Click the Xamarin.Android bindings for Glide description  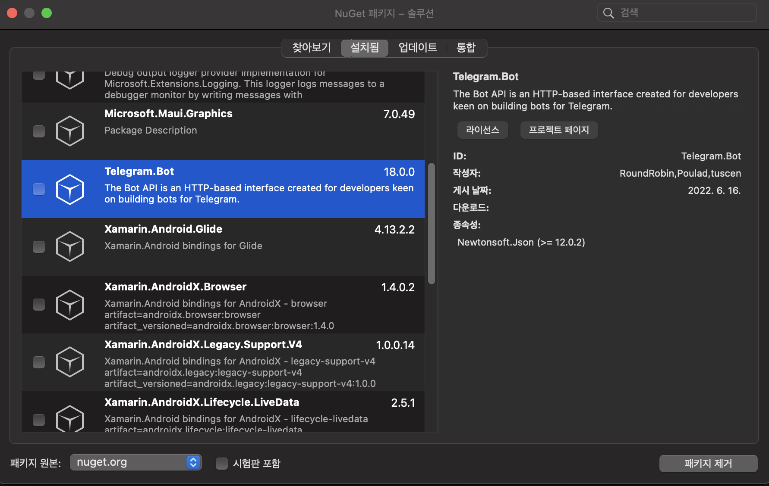click(x=183, y=246)
